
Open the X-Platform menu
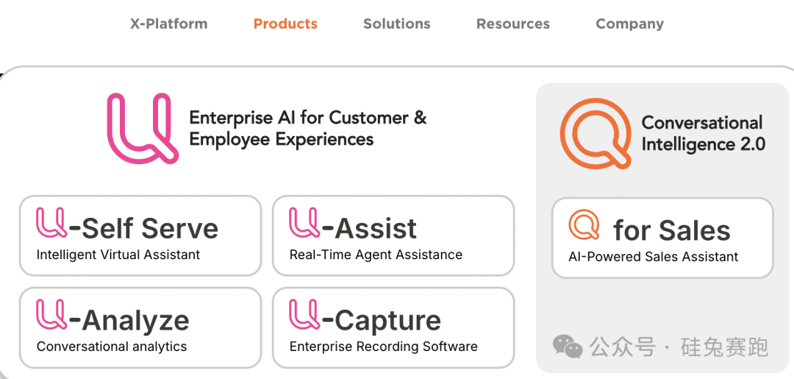point(169,24)
